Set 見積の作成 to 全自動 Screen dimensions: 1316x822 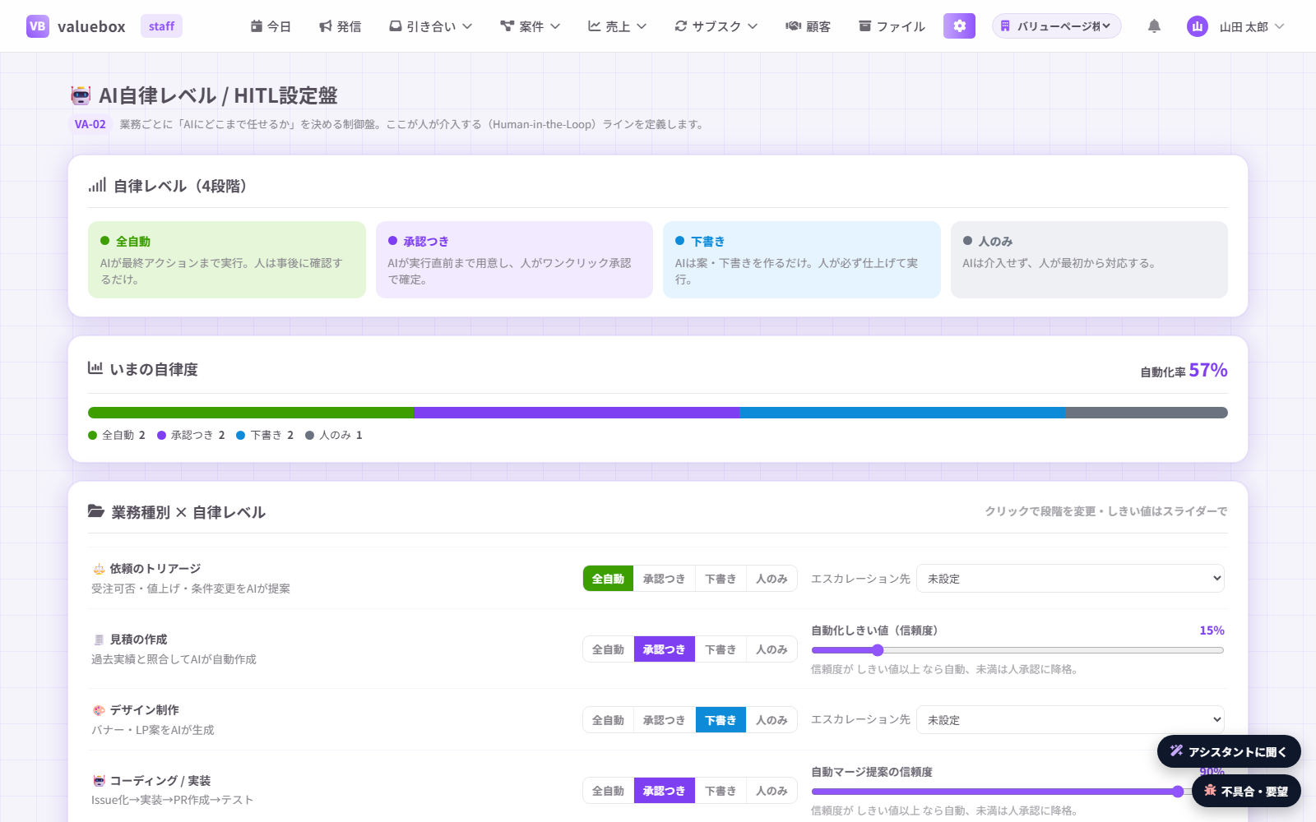[x=608, y=649]
